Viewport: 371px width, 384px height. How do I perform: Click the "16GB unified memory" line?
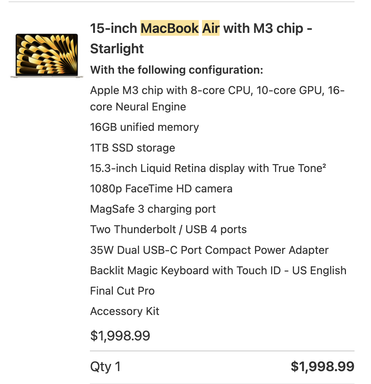[x=144, y=127]
